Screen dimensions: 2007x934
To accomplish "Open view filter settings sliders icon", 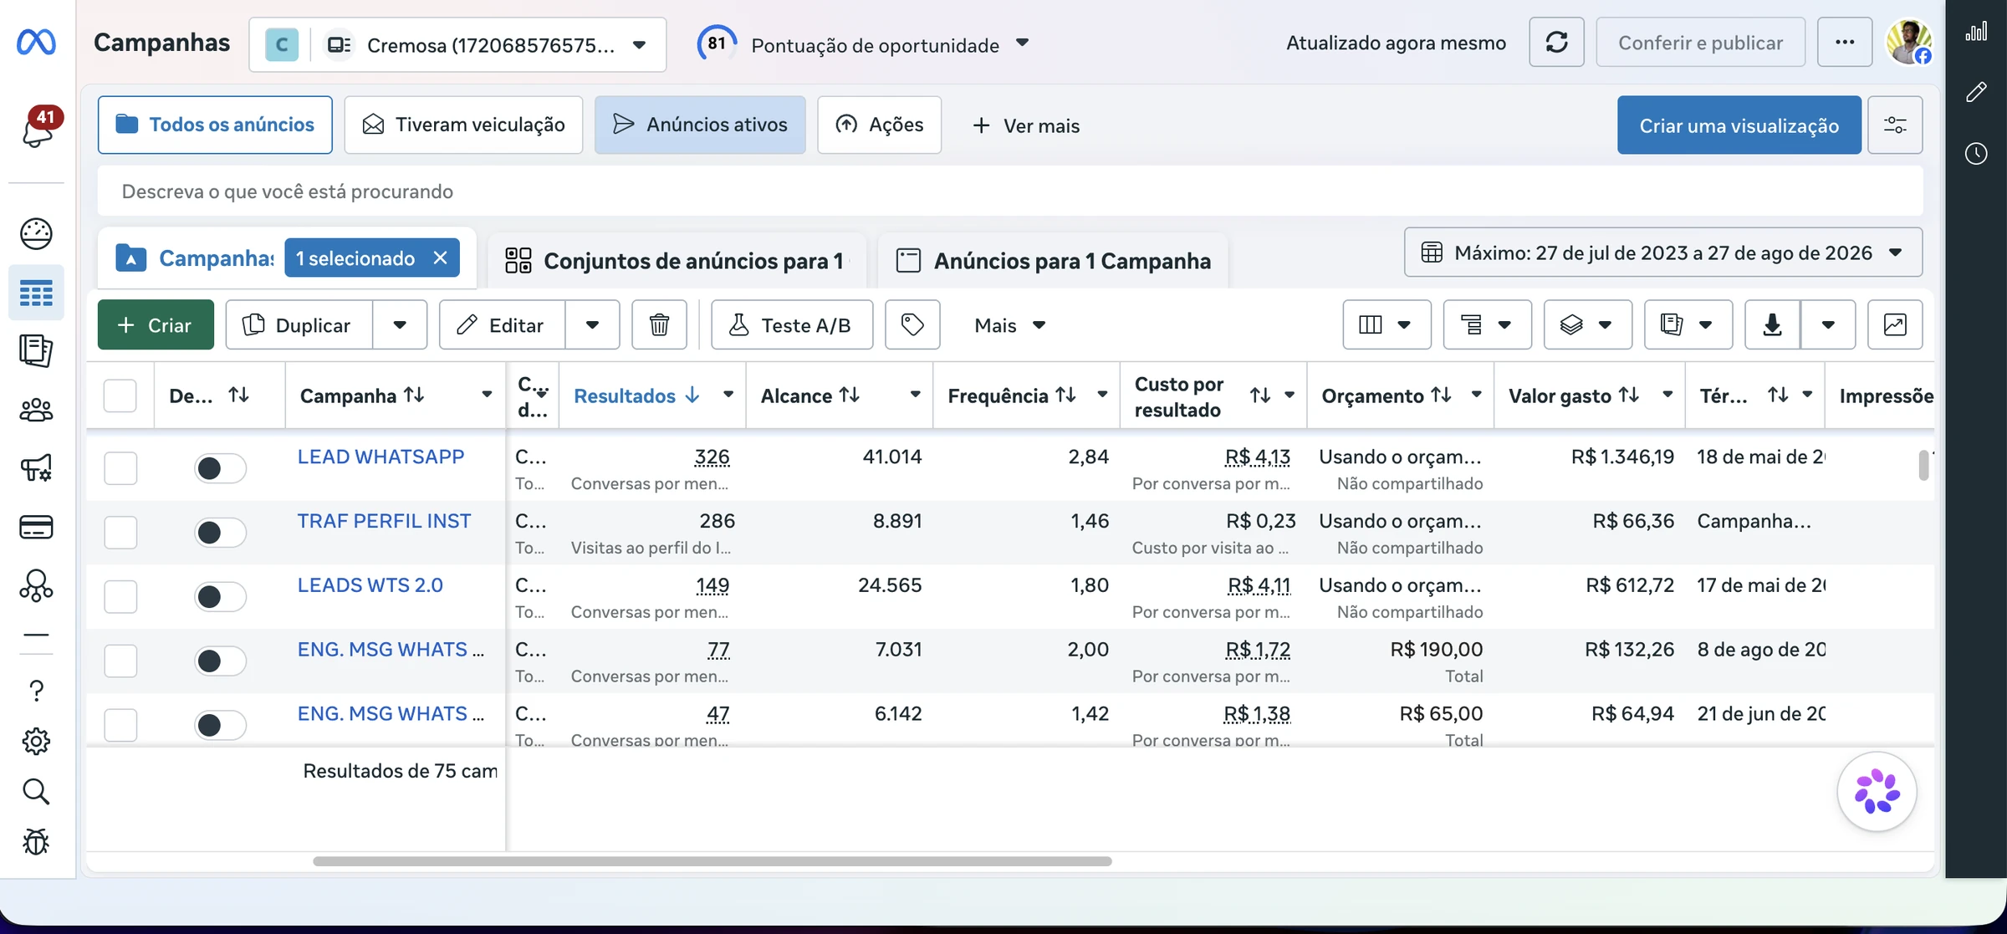I will pos(1895,125).
